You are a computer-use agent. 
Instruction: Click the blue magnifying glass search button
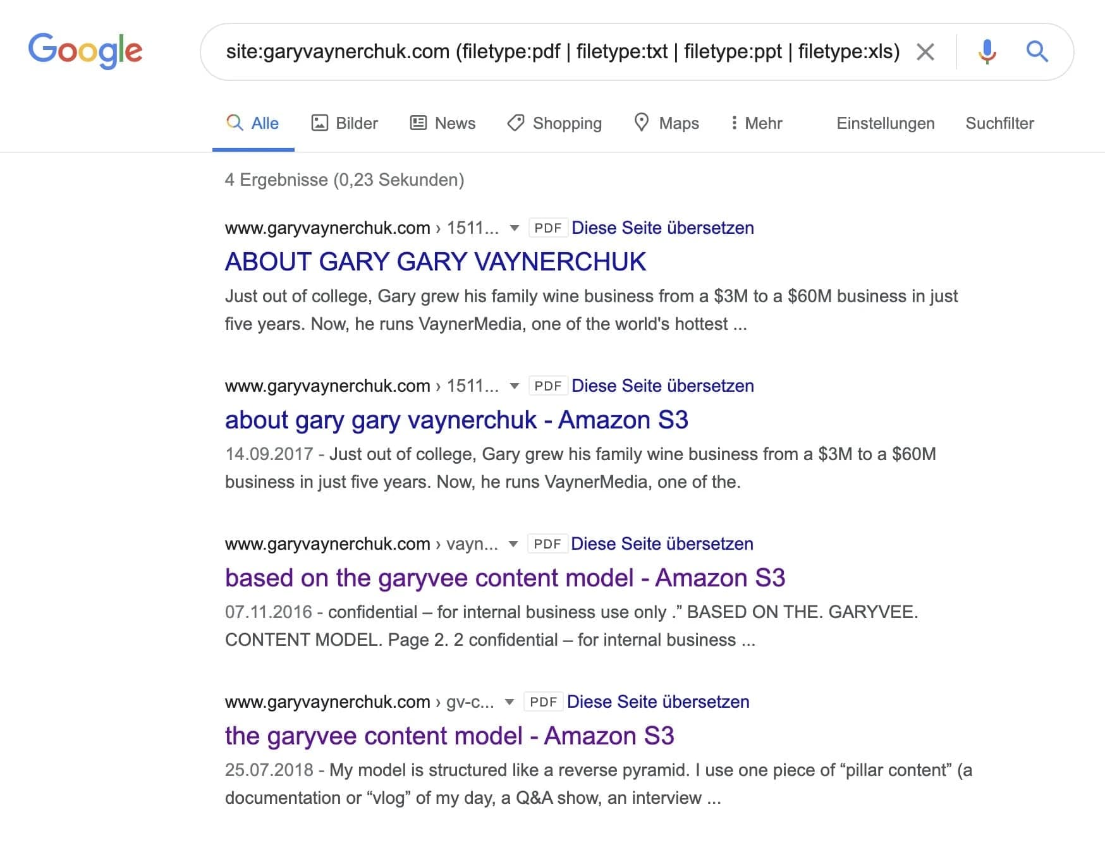point(1037,52)
